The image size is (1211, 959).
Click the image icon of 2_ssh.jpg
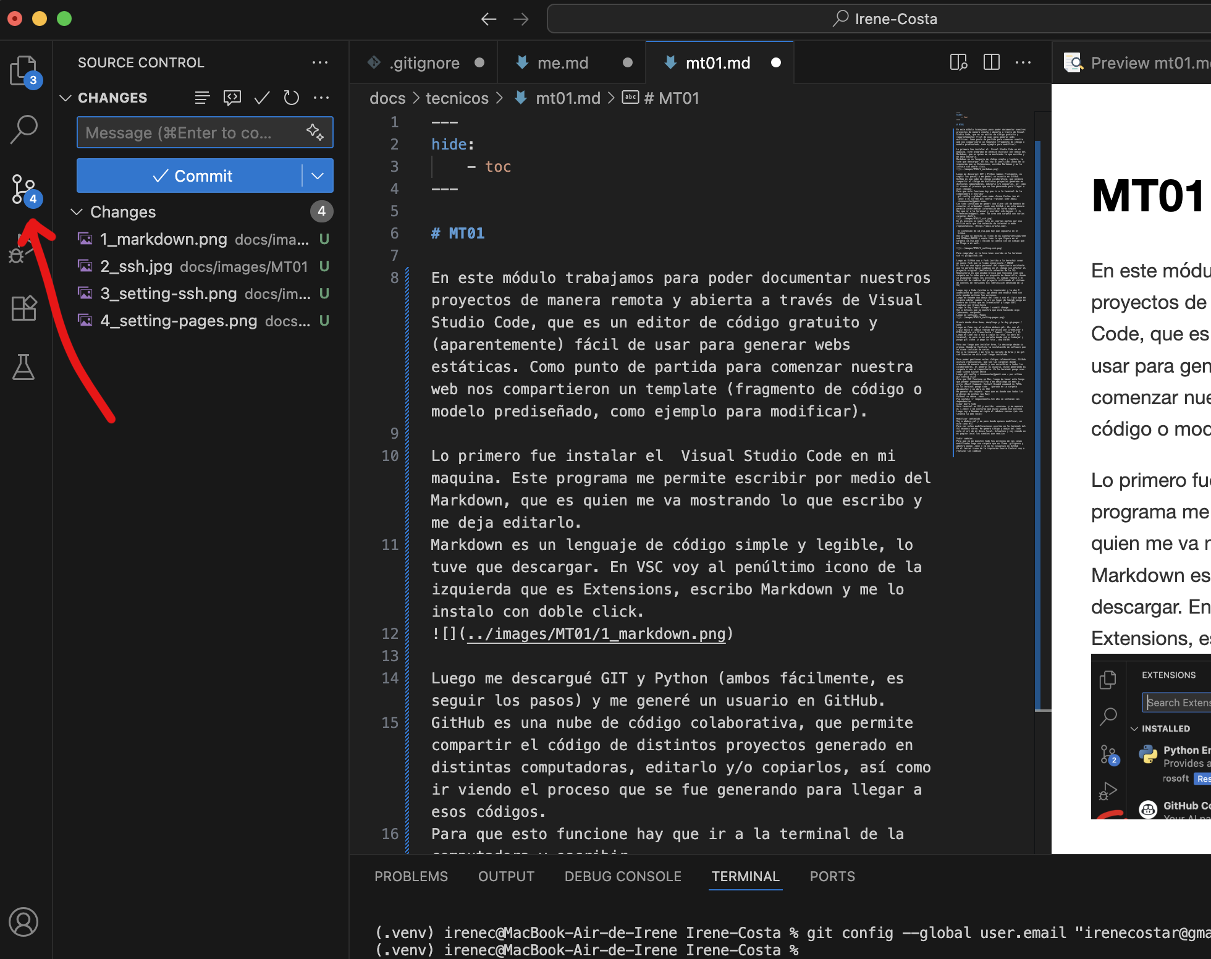click(x=85, y=266)
